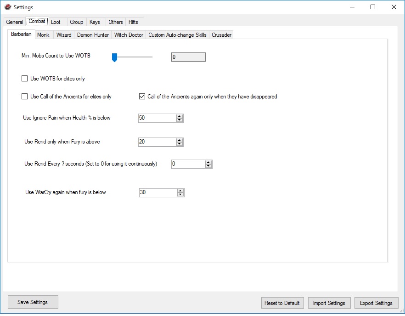Click the Rend fury threshold field
This screenshot has width=405, height=316.
click(157, 142)
